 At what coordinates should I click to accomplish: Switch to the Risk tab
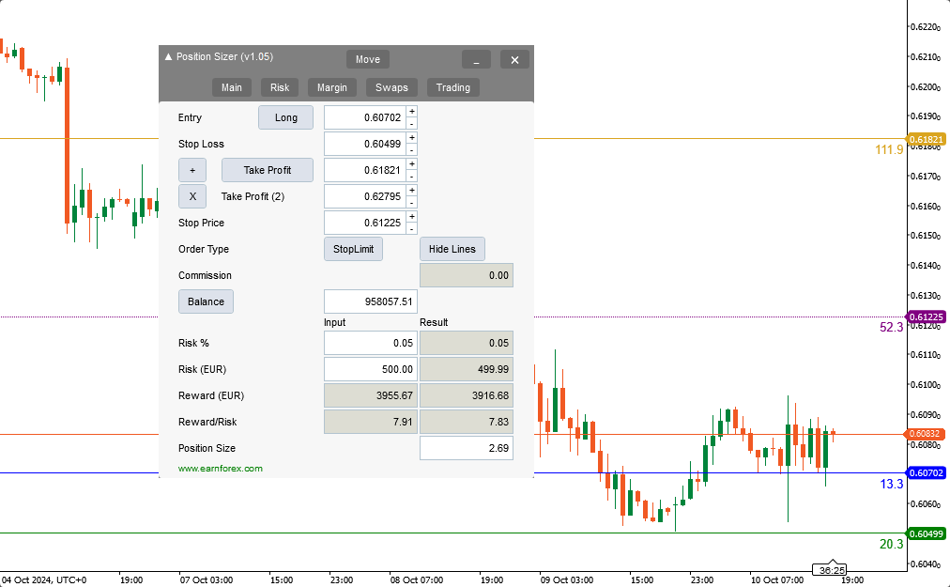tap(280, 87)
